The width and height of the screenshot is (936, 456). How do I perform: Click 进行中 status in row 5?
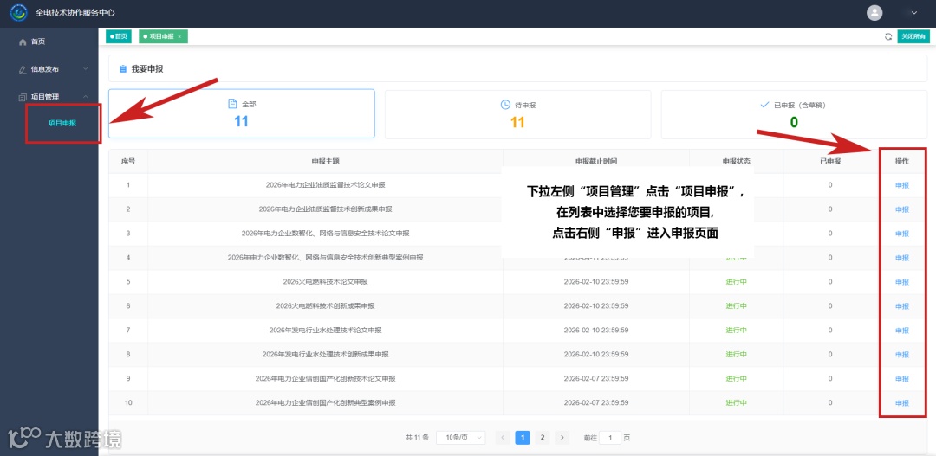pyautogui.click(x=736, y=282)
